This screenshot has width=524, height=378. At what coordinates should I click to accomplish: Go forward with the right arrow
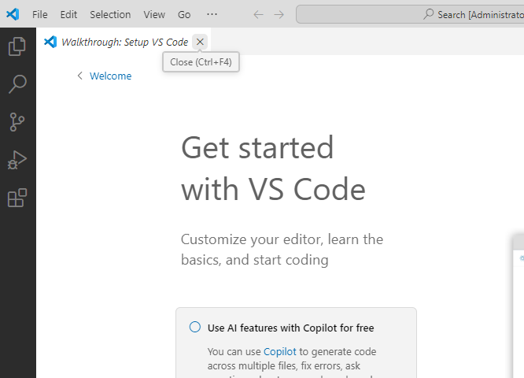pyautogui.click(x=279, y=15)
